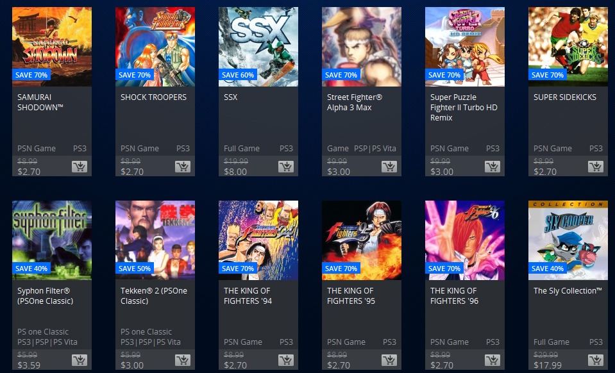Click the Super Sidekicks cover thumbnail
Image resolution: width=615 pixels, height=373 pixels.
[568, 47]
